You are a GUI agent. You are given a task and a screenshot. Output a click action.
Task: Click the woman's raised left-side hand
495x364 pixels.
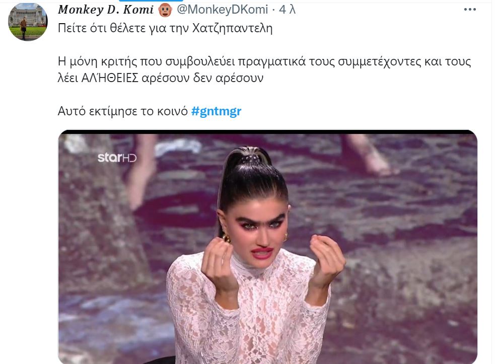[x=218, y=263]
